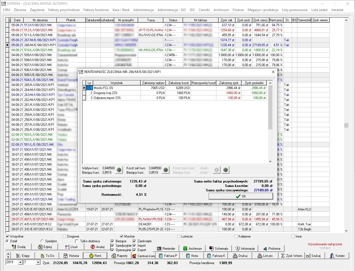
Task: Click the Nr zlecenia column header
Action: click(x=40, y=20)
